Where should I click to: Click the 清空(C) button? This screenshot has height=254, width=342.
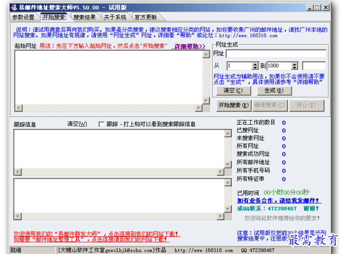tap(233, 91)
